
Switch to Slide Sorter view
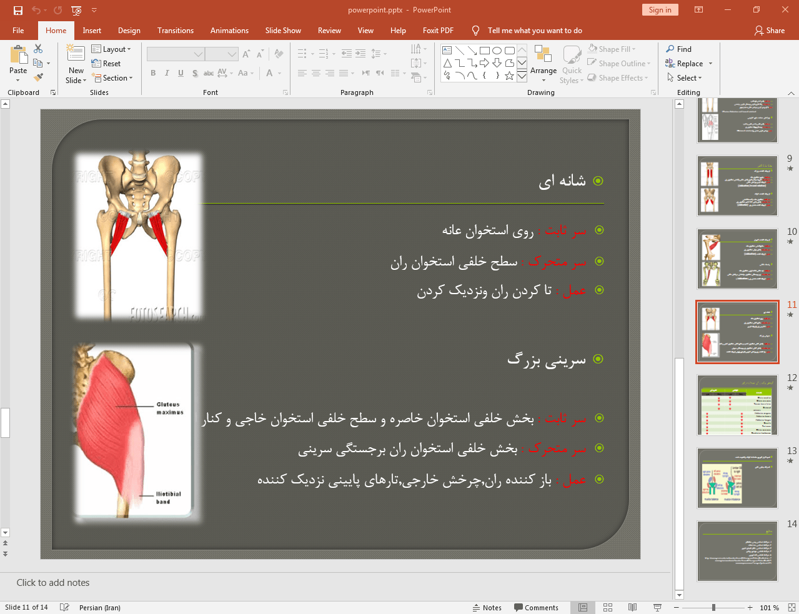(608, 607)
